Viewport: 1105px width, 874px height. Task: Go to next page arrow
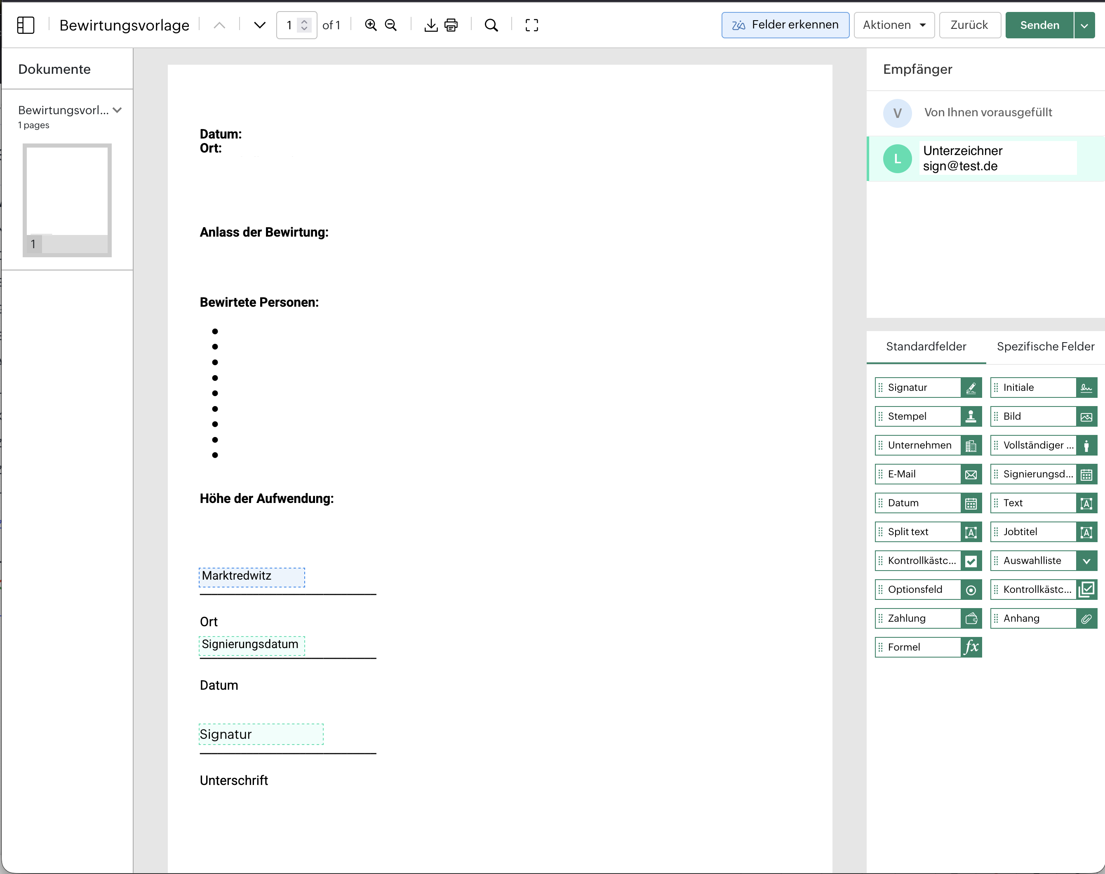[260, 25]
